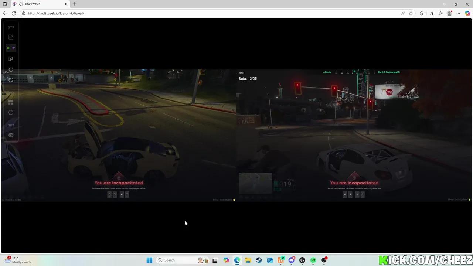Click the circular icon below the power button
The width and height of the screenshot is (473, 266).
(11, 80)
